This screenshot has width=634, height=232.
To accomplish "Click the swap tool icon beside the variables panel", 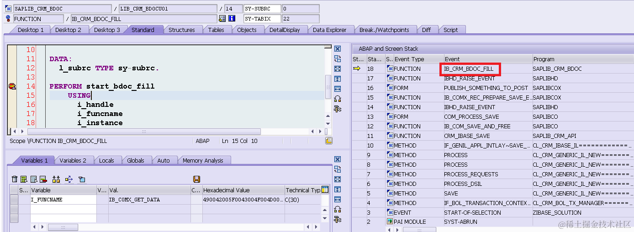I will (338, 169).
